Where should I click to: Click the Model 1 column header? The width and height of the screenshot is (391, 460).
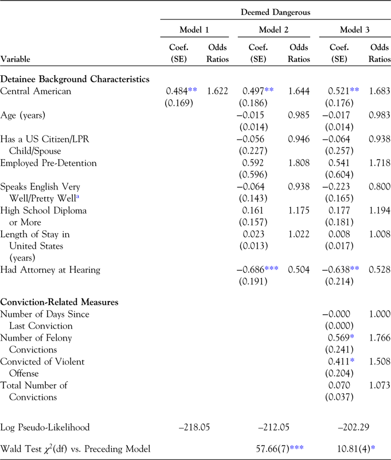196,30
